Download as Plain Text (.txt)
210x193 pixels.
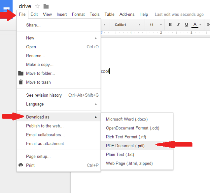[x=137, y=155]
